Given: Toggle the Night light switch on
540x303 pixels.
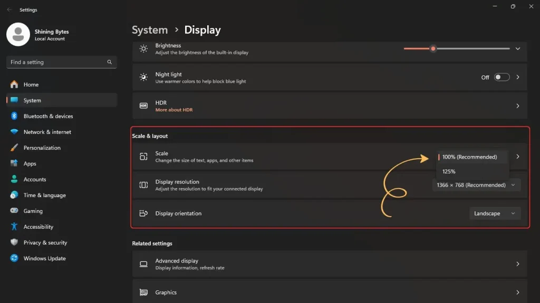Looking at the screenshot, I should click(502, 77).
